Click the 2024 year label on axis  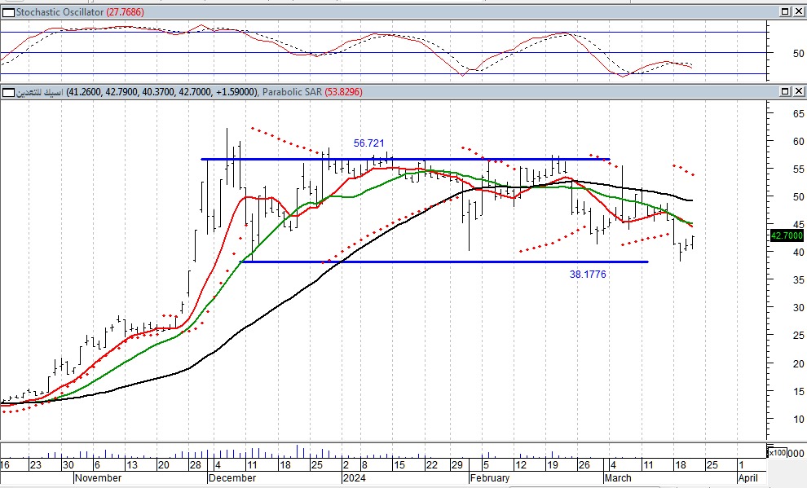[x=355, y=478]
